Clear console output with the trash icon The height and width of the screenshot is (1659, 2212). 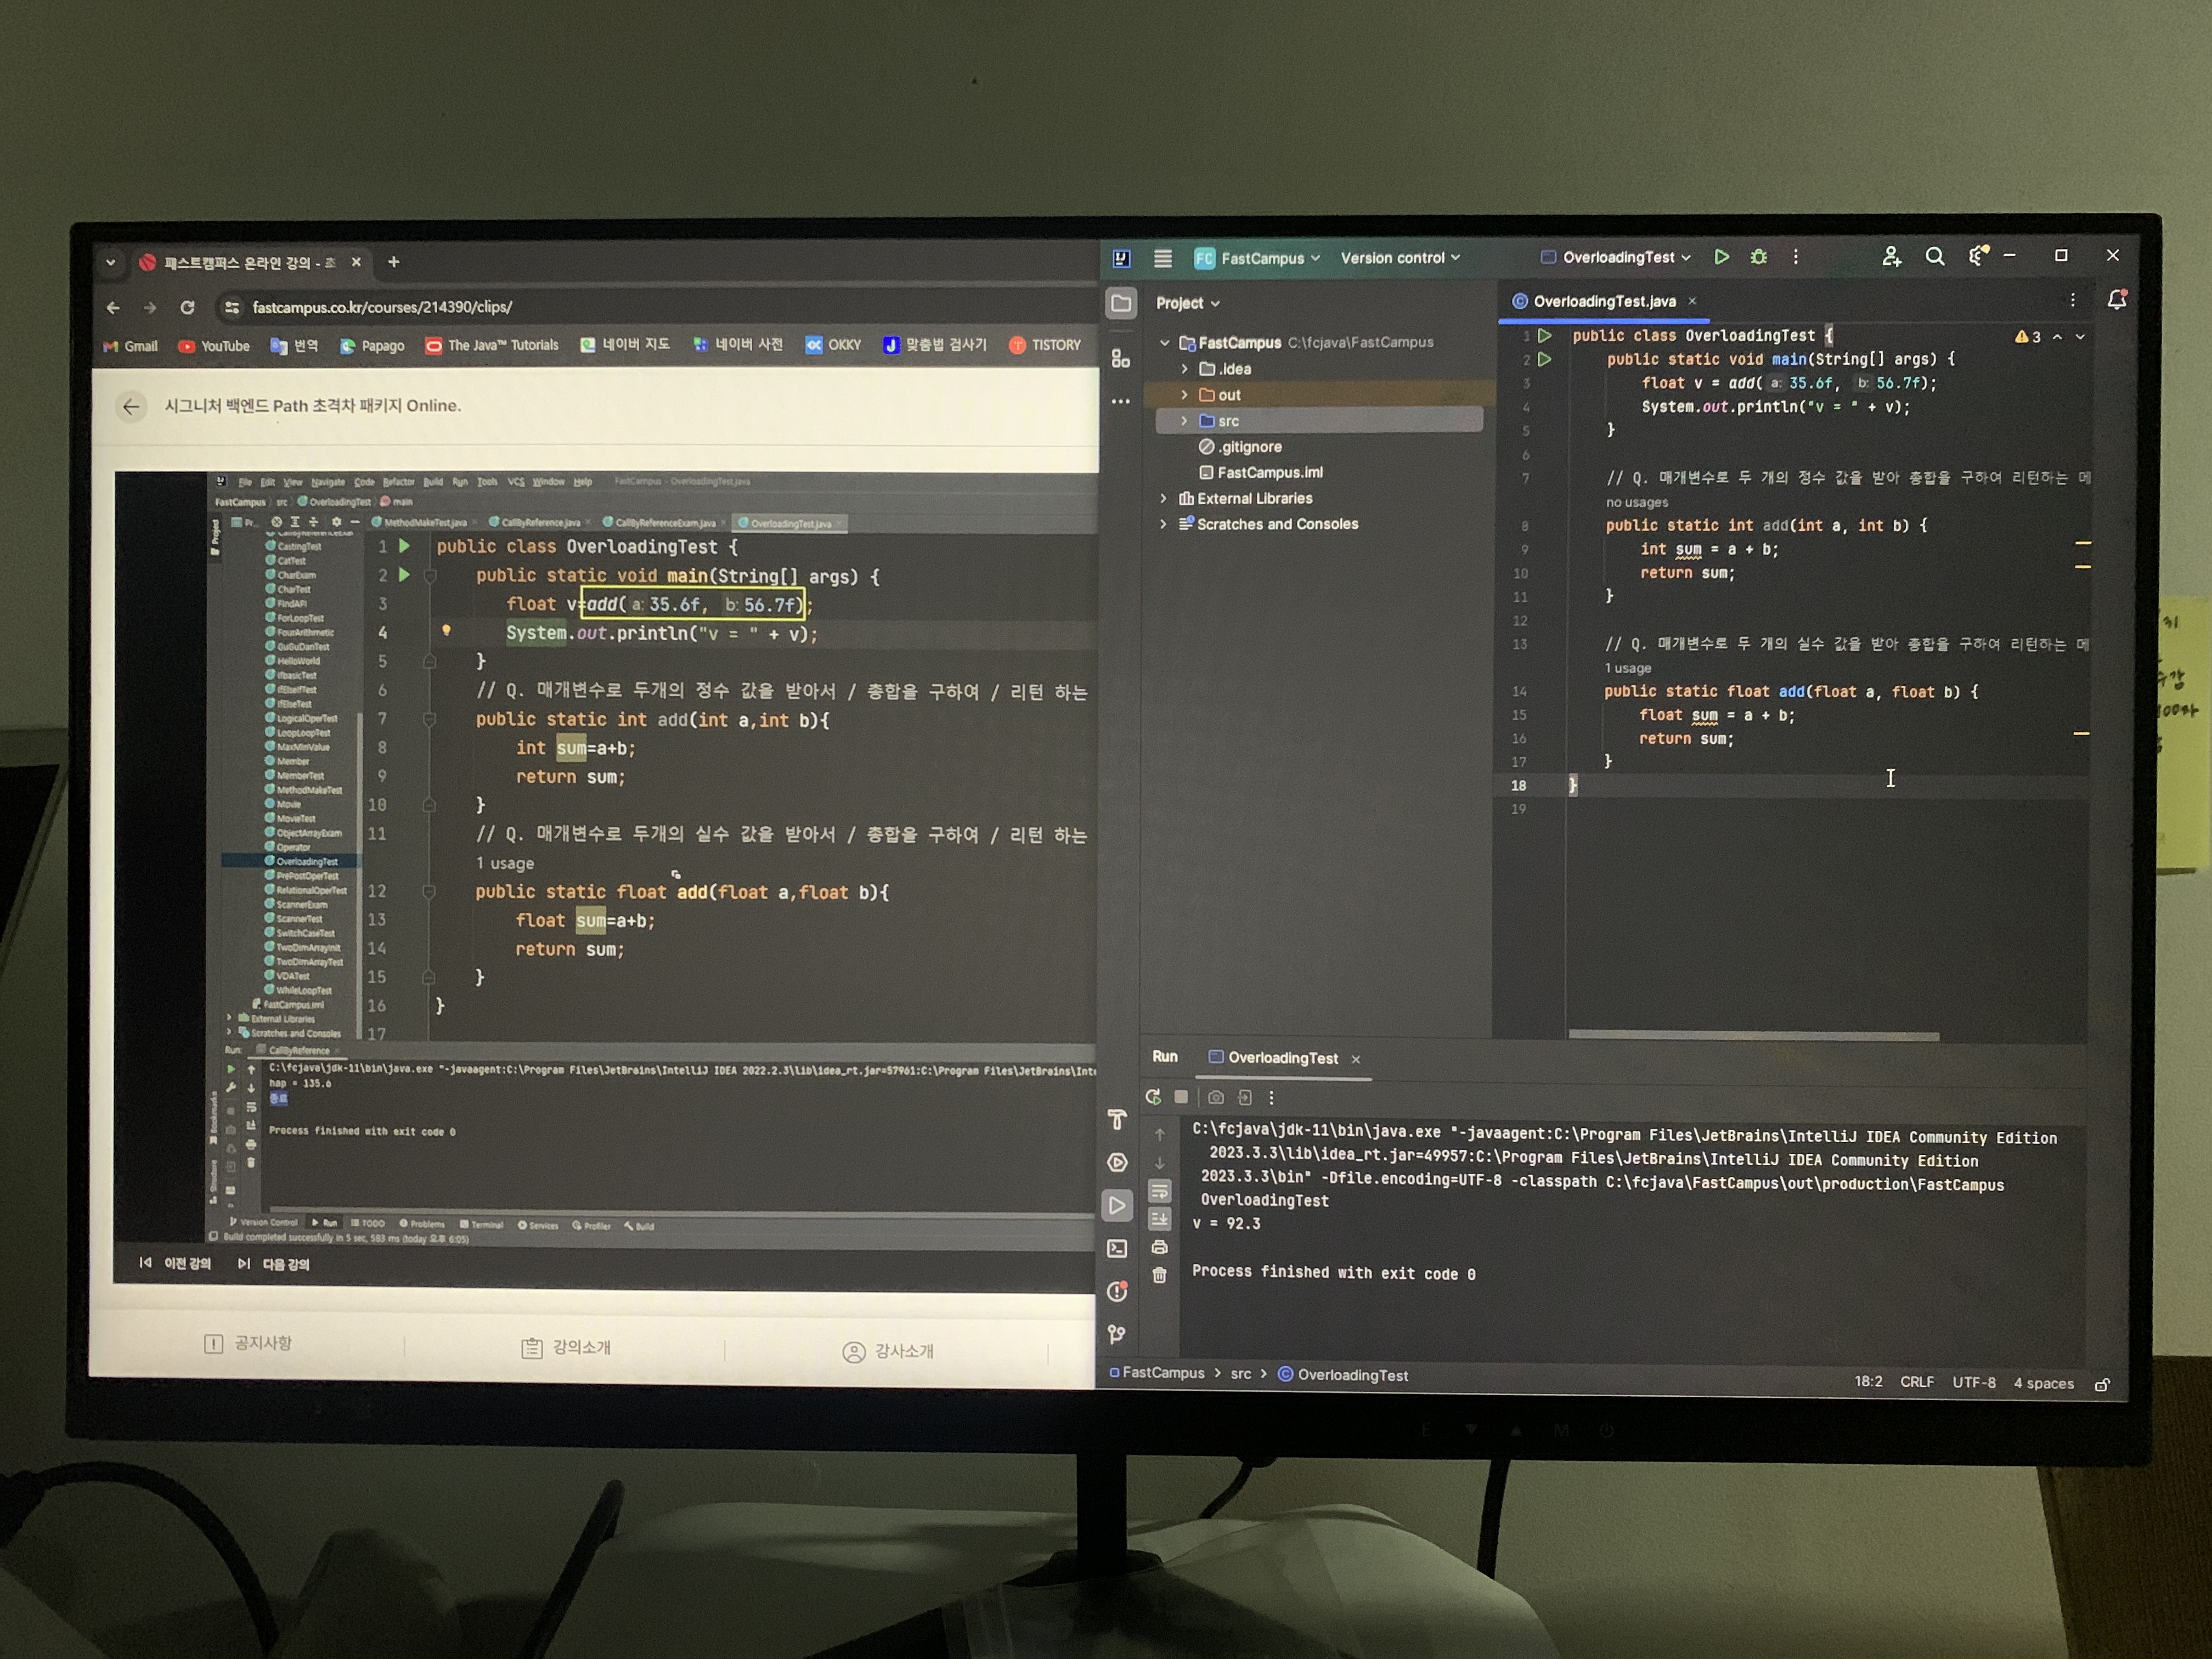(1160, 1275)
